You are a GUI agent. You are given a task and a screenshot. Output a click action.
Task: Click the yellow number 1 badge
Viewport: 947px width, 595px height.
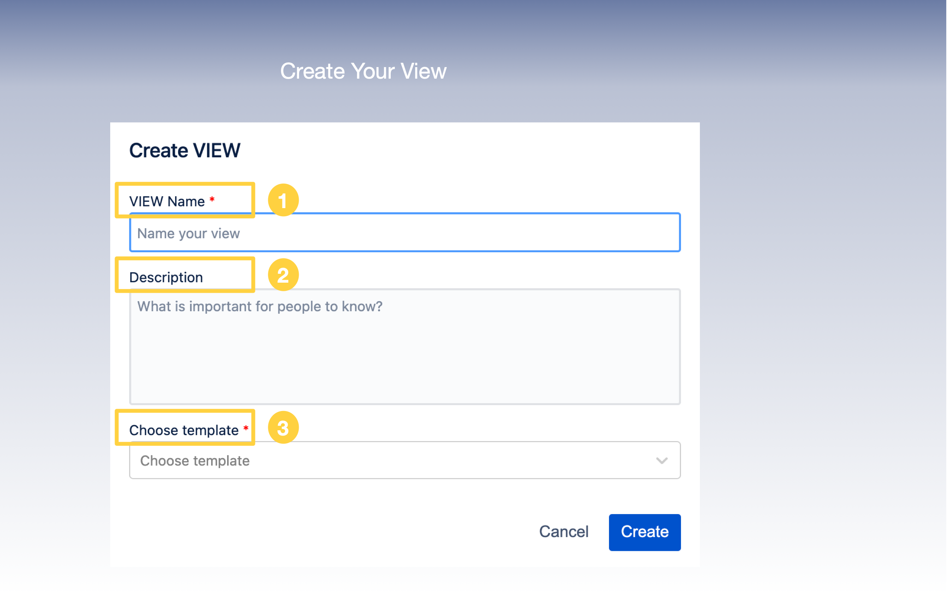point(283,200)
